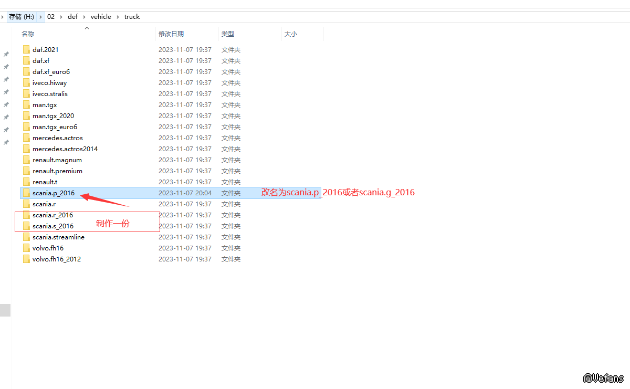
Task: Select the mercedes.actros folder icon
Action: (26, 138)
